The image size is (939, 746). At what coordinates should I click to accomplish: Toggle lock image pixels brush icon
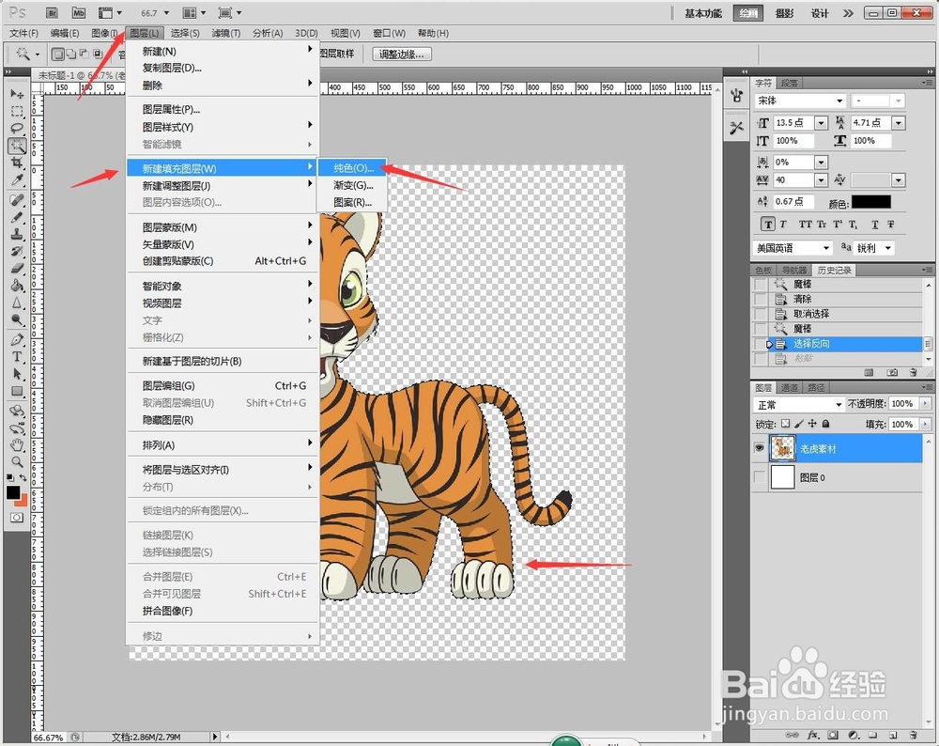coord(799,424)
